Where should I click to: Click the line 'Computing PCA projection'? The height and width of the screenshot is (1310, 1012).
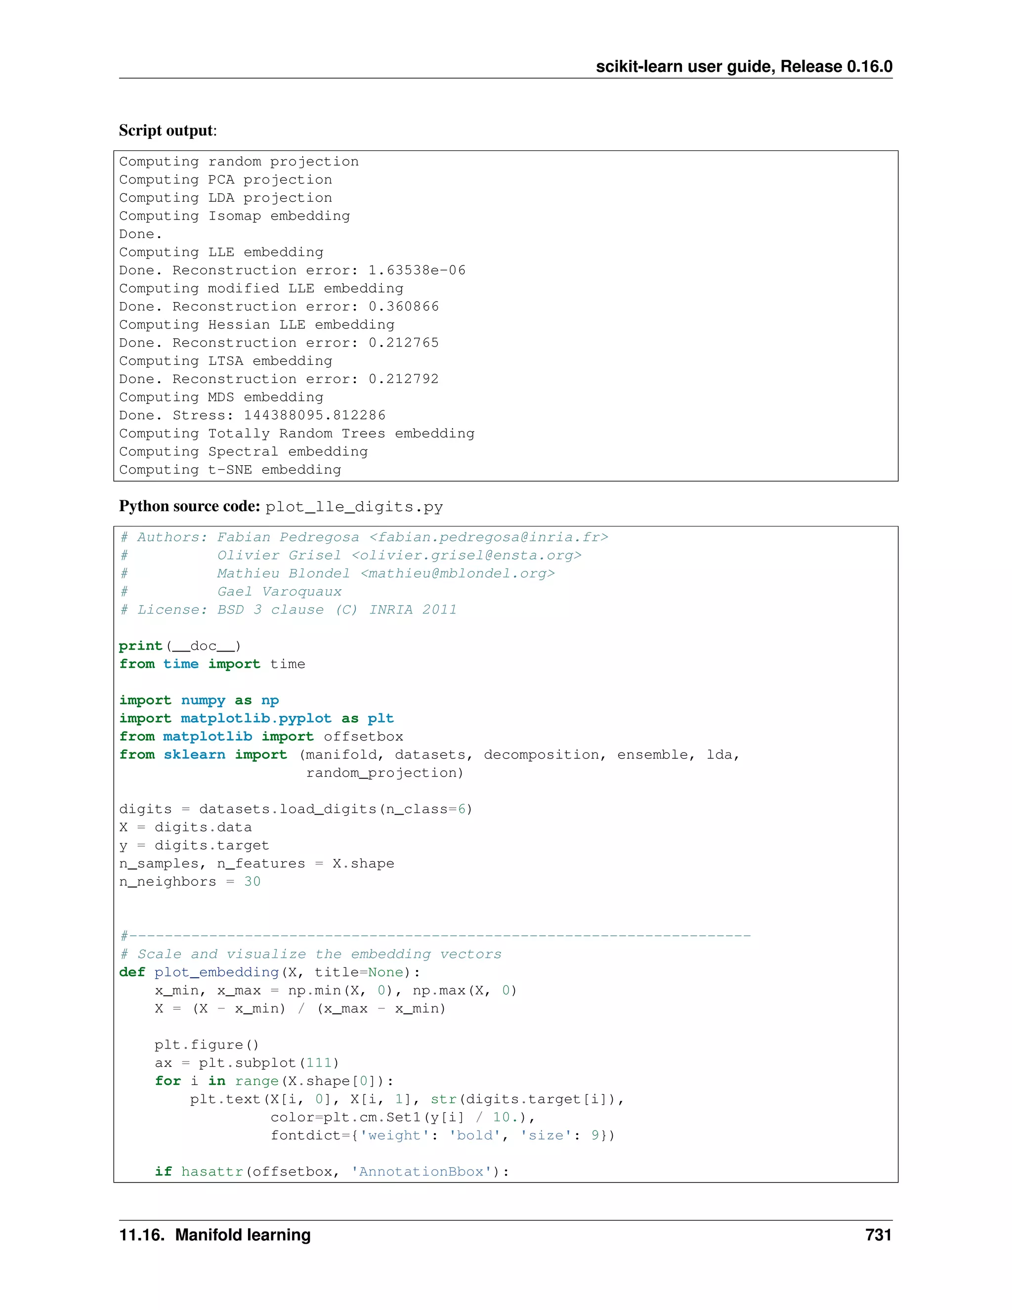pyautogui.click(x=225, y=180)
